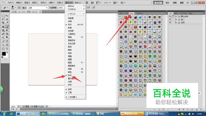Expand the 组 1 action set

coord(176,19)
